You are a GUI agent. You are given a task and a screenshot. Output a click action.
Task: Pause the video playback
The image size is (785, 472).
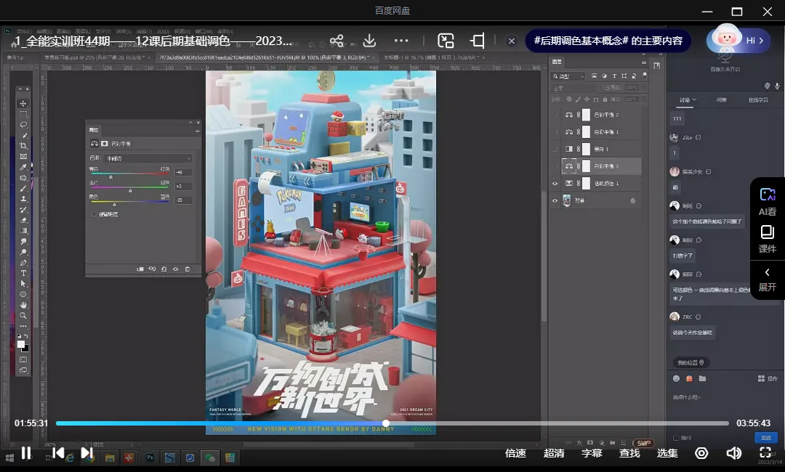point(26,453)
